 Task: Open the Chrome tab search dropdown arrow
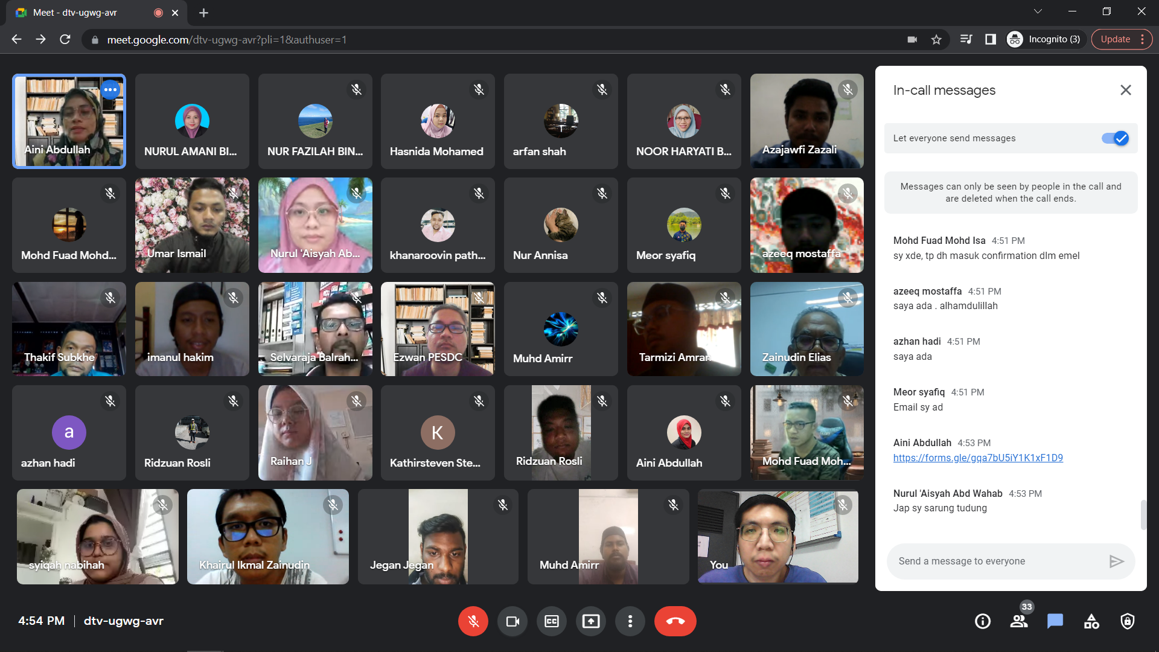(x=1038, y=11)
